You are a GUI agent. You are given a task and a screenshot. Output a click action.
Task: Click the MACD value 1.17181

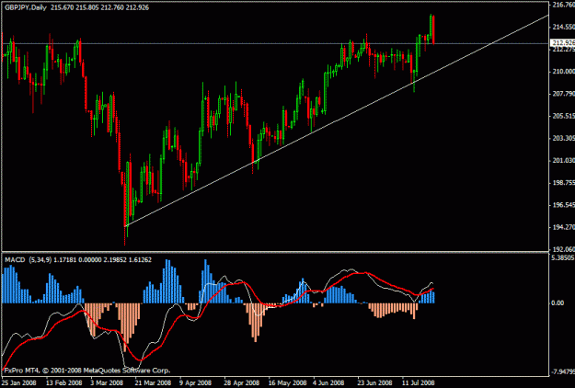[65, 260]
